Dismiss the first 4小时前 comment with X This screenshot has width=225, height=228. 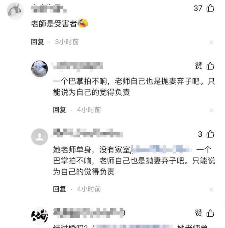click(211, 110)
